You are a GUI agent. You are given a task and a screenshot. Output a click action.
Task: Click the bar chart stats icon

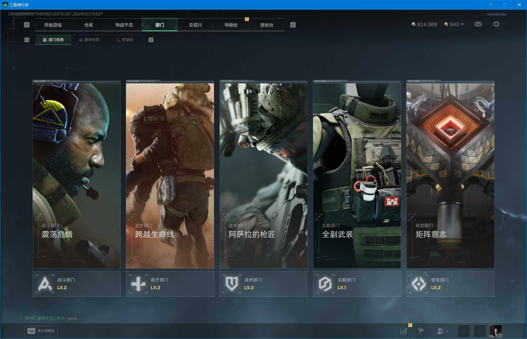(404, 331)
